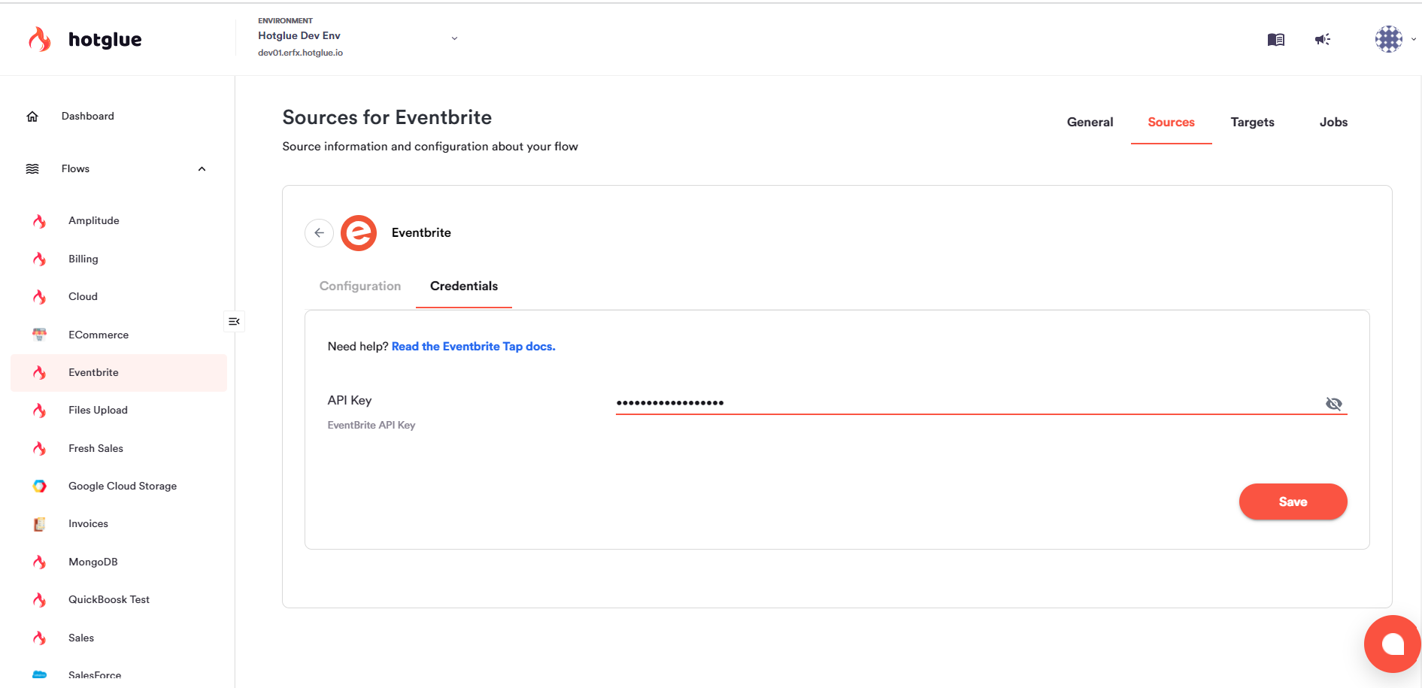
Task: Click the ECommerce shop icon
Action: click(x=40, y=335)
